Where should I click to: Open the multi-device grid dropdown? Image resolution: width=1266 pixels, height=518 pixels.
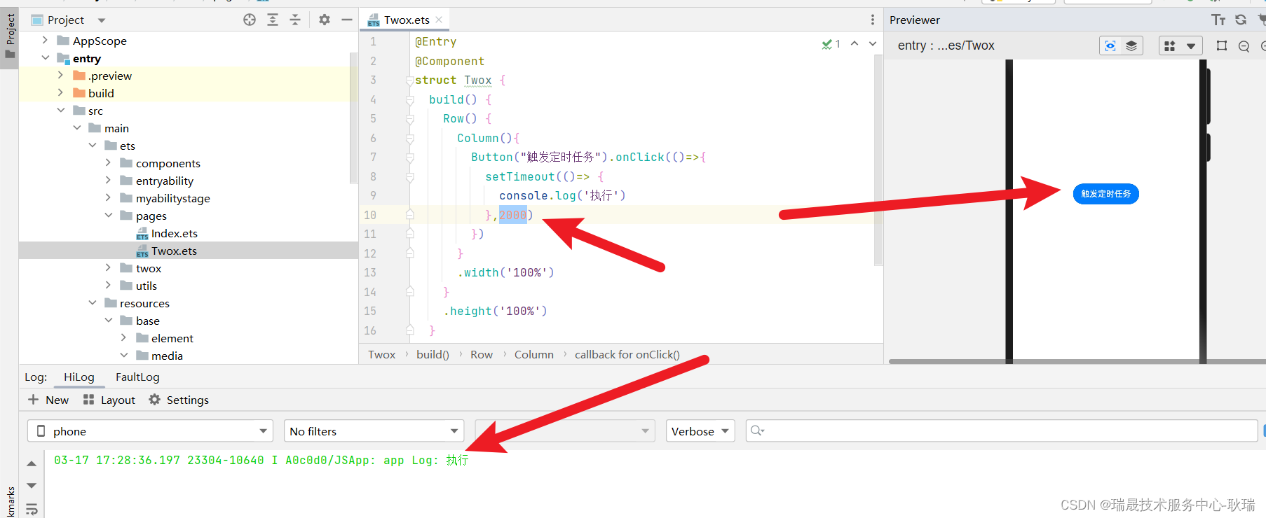coord(1180,45)
